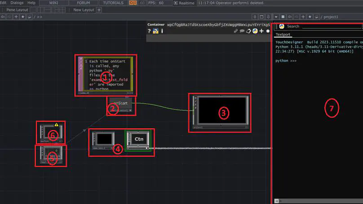Open left pane bookmarks star icon

pyautogui.click(x=22, y=17)
